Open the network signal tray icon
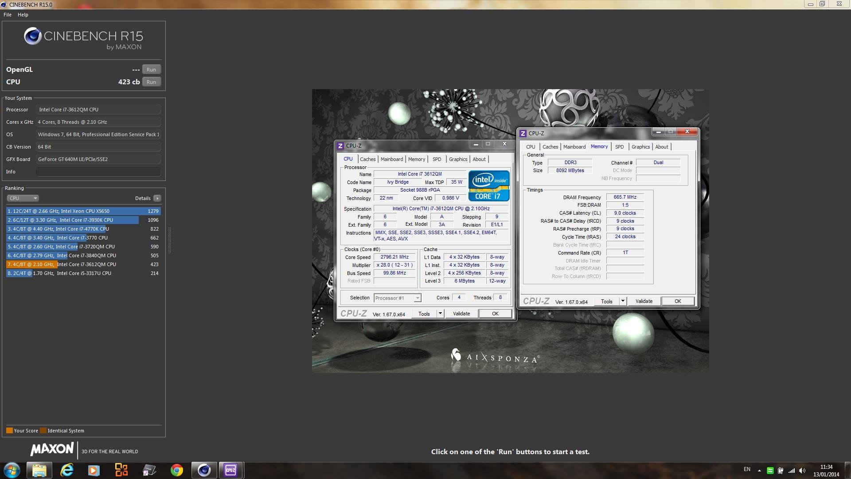This screenshot has height=479, width=851. [x=792, y=471]
